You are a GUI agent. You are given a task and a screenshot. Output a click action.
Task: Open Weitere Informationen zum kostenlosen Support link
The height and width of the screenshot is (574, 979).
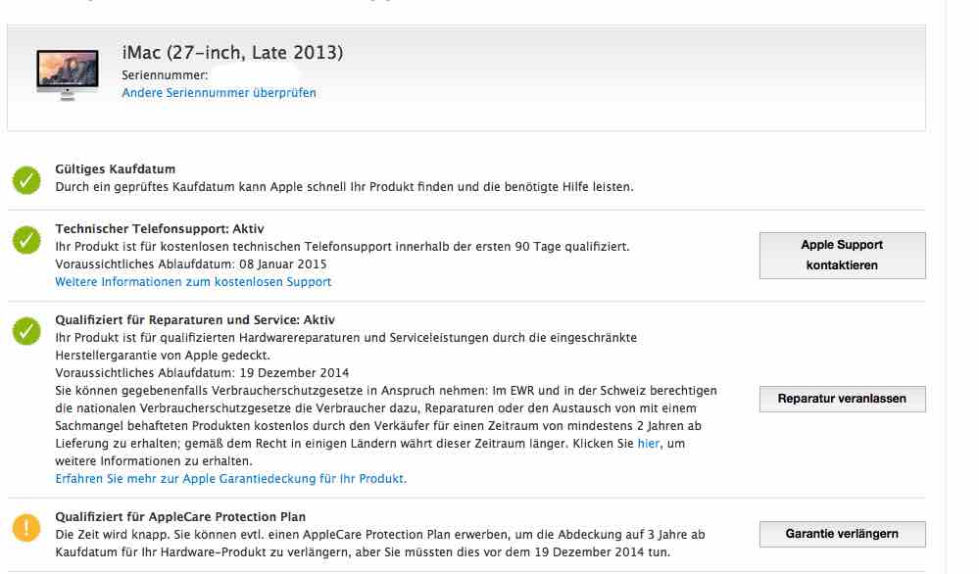193,282
